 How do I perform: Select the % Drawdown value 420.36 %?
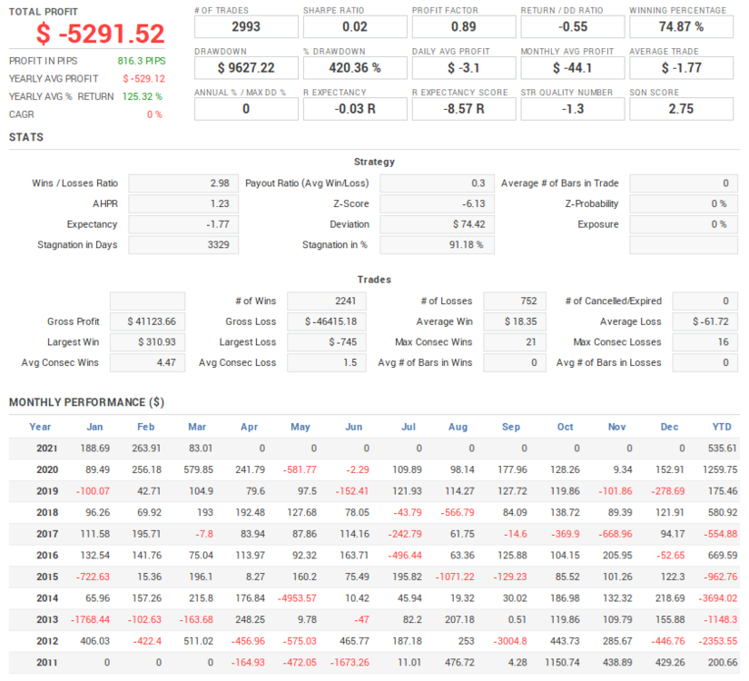(x=355, y=68)
